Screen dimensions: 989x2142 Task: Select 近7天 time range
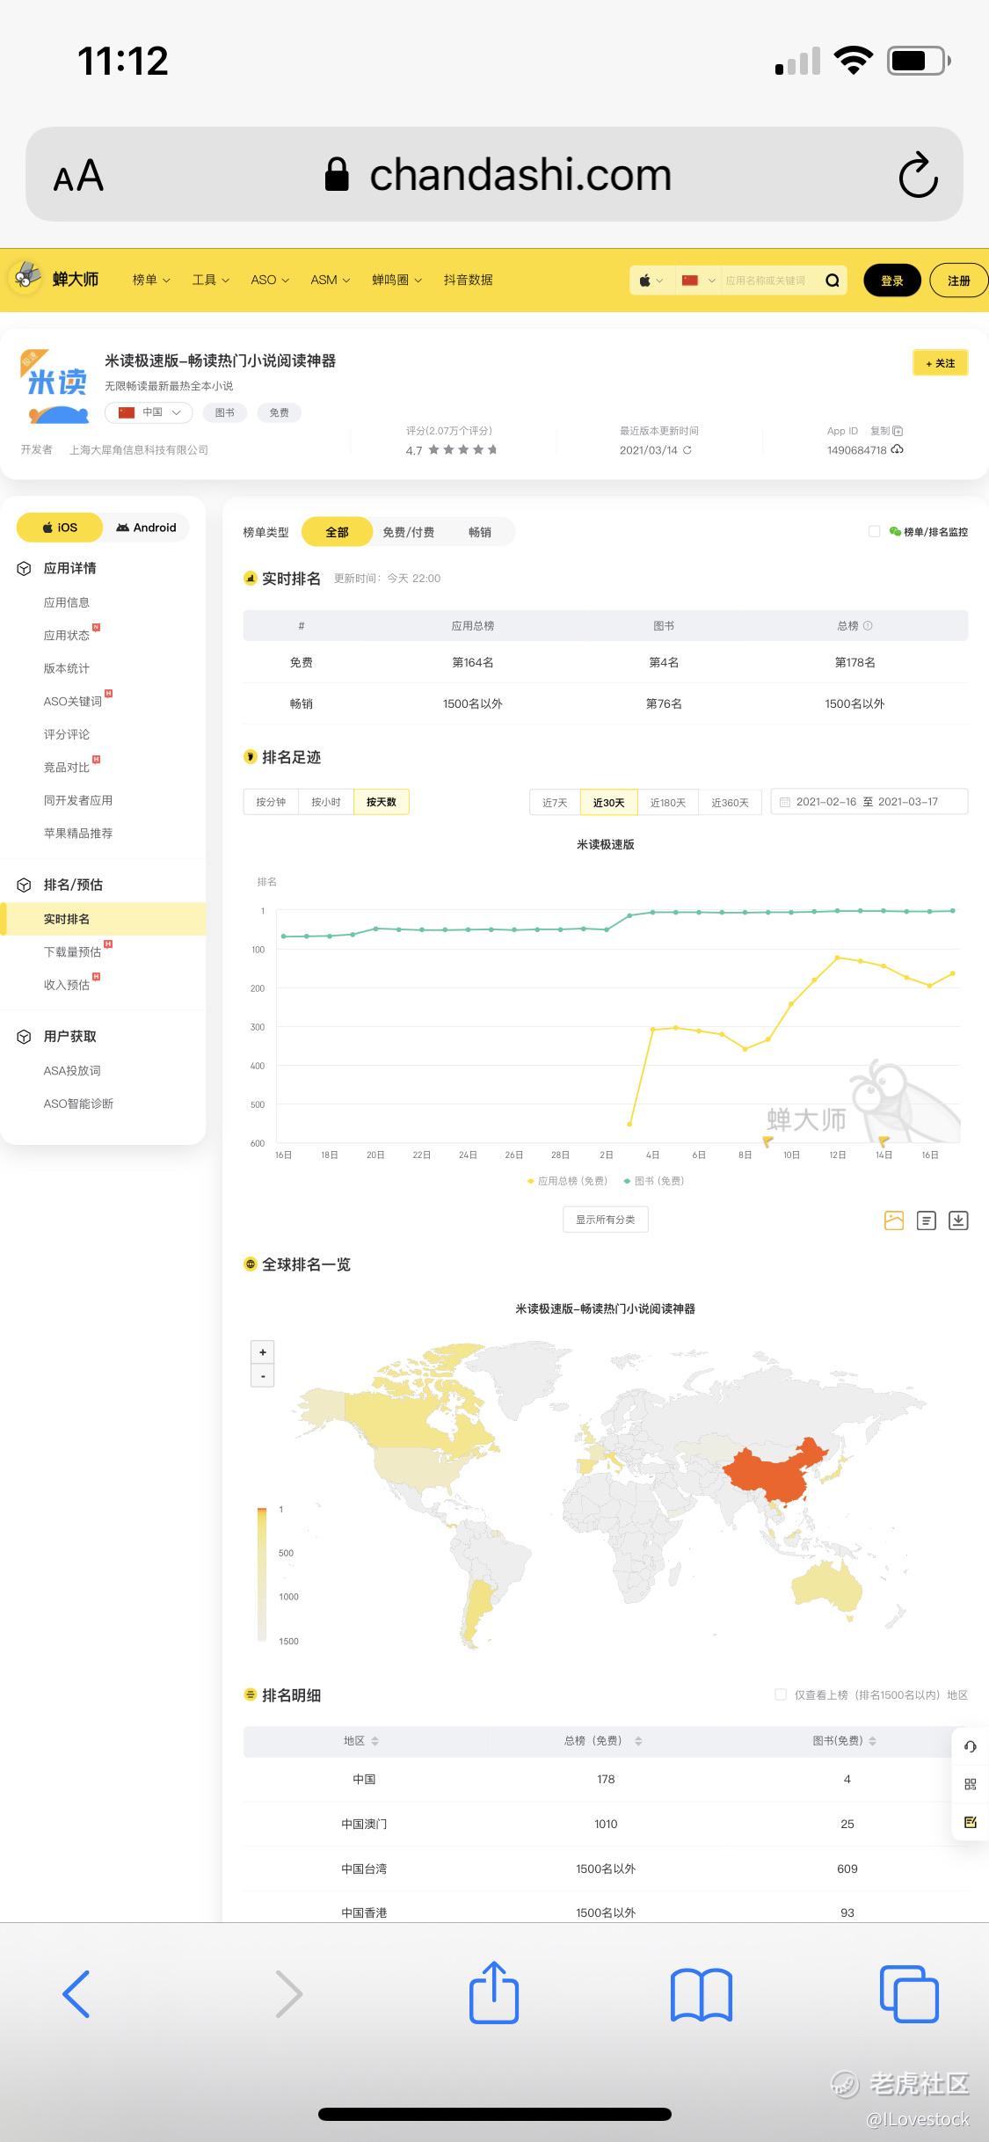click(555, 803)
